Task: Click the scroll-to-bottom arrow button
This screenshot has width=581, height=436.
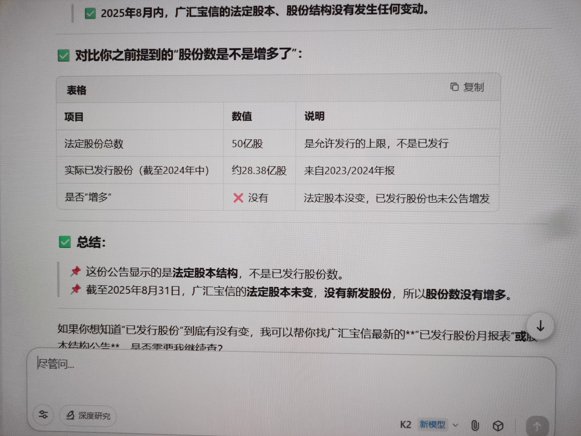Action: pos(540,326)
